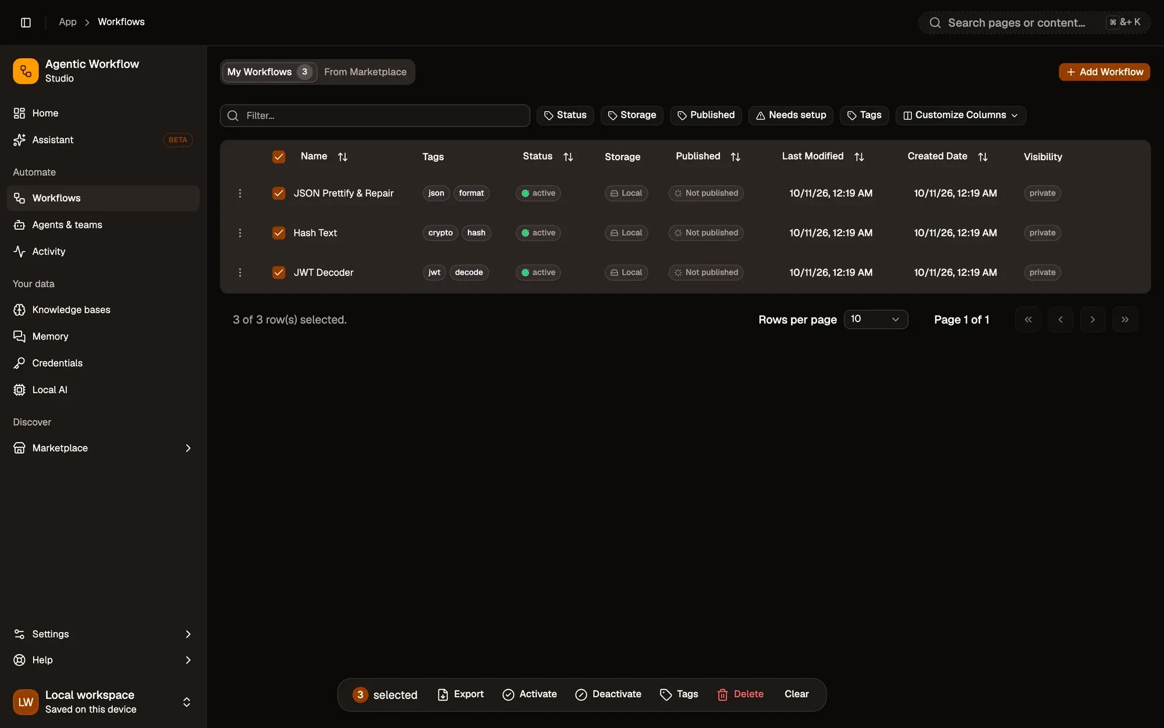The height and width of the screenshot is (728, 1164).
Task: Open Customize Columns dropdown
Action: 961,115
